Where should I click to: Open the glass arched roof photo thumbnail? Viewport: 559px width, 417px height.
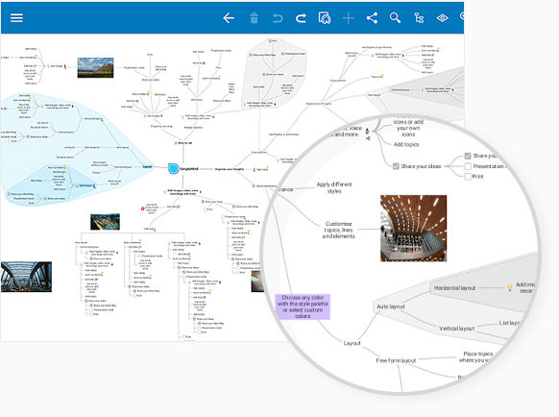(26, 277)
